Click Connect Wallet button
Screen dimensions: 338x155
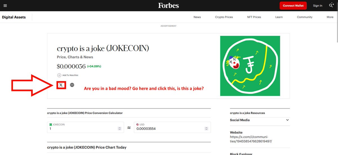[x=293, y=6]
